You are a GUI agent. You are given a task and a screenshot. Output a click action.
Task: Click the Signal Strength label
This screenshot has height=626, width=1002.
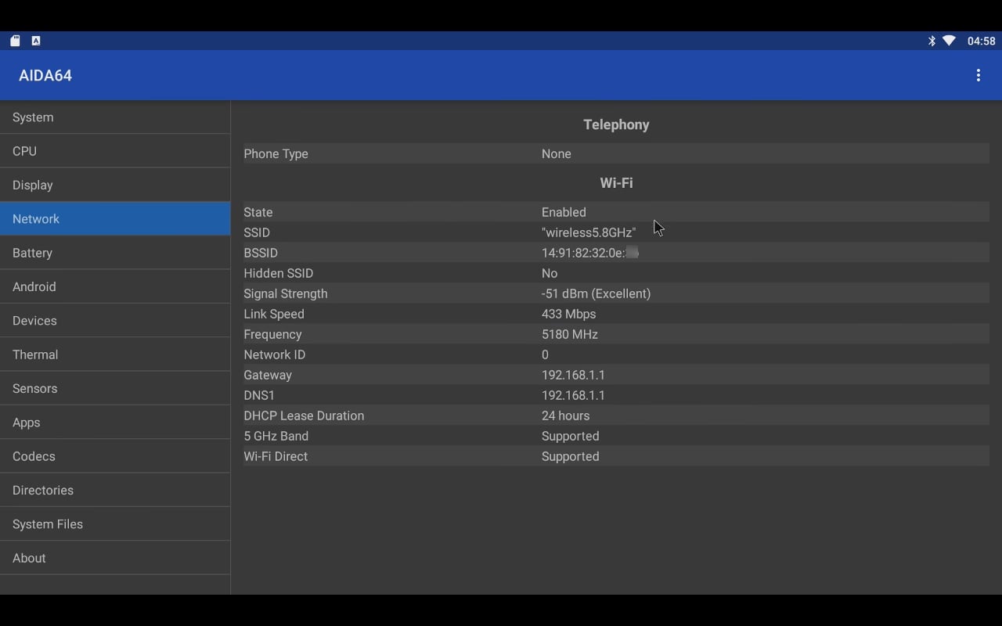(x=286, y=293)
